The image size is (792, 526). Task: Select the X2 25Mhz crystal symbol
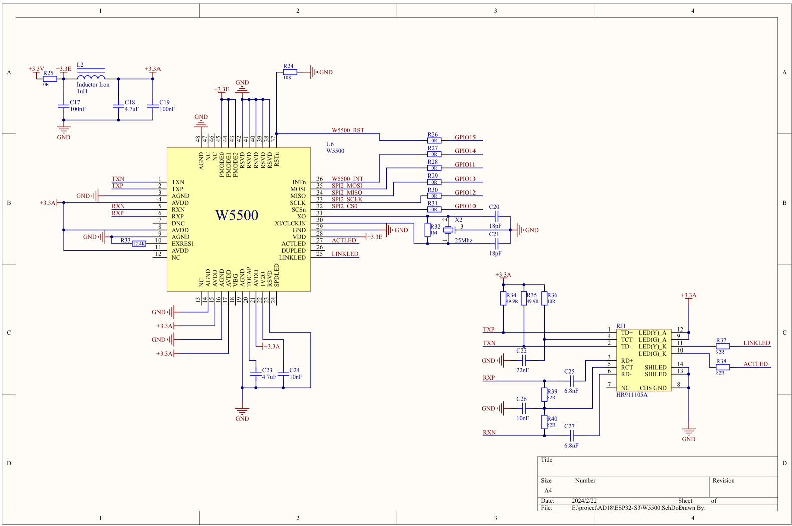click(x=448, y=230)
